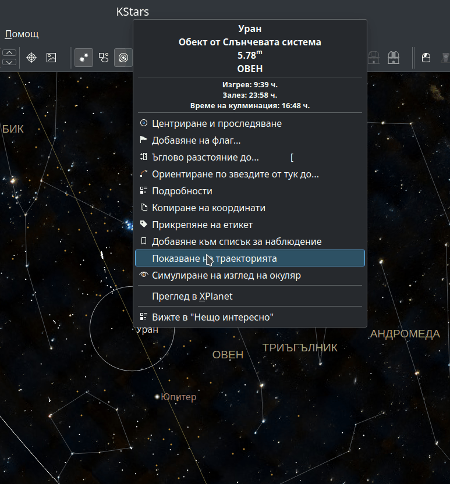Toggle deep-sky objects display icon
The image size is (450, 484).
pyautogui.click(x=104, y=58)
